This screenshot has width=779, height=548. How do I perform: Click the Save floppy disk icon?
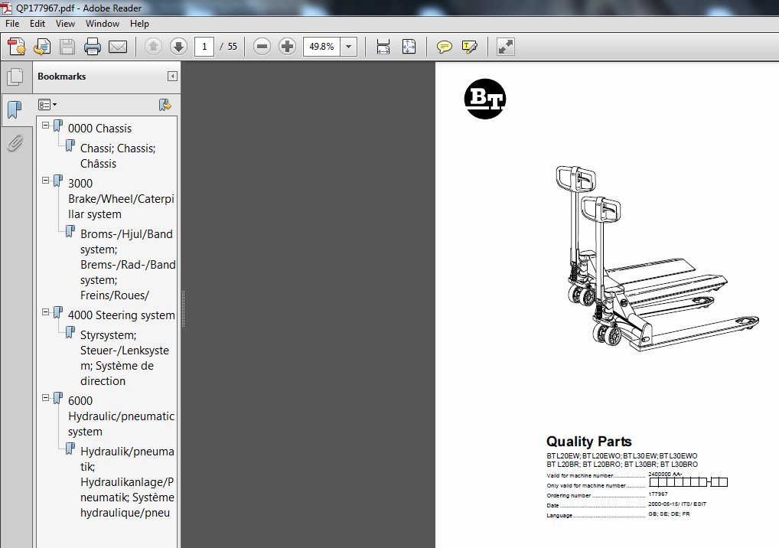(x=67, y=47)
